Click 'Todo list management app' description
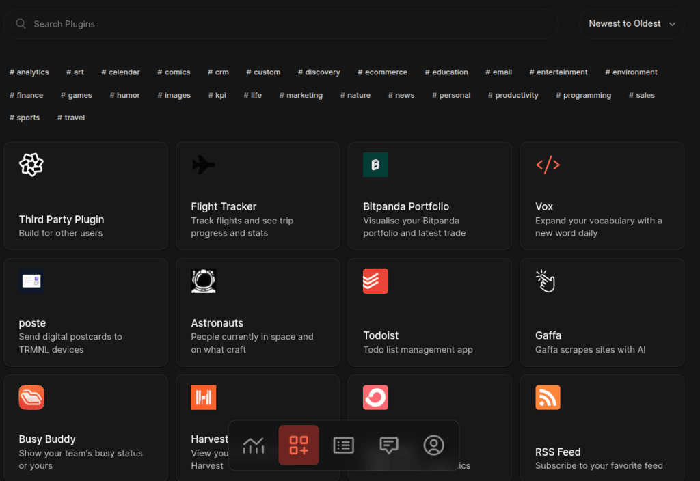Image resolution: width=700 pixels, height=481 pixels. coord(418,350)
